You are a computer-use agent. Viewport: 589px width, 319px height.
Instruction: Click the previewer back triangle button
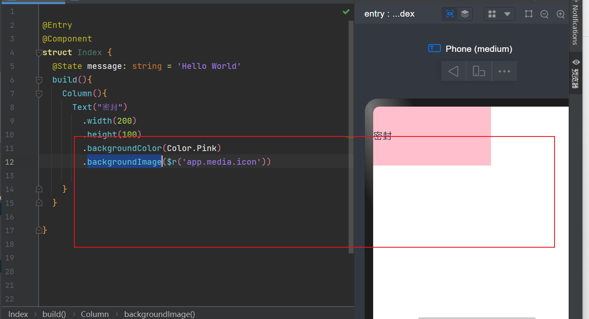[x=454, y=71]
